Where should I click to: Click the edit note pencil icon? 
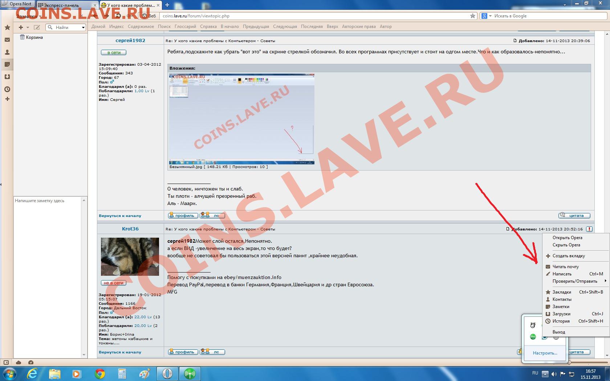[37, 27]
